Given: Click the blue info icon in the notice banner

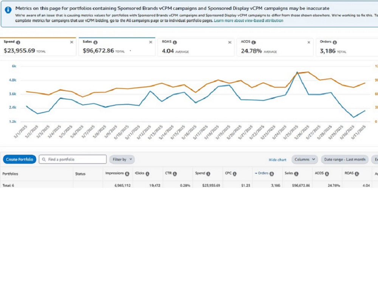Looking at the screenshot, I should [8, 10].
